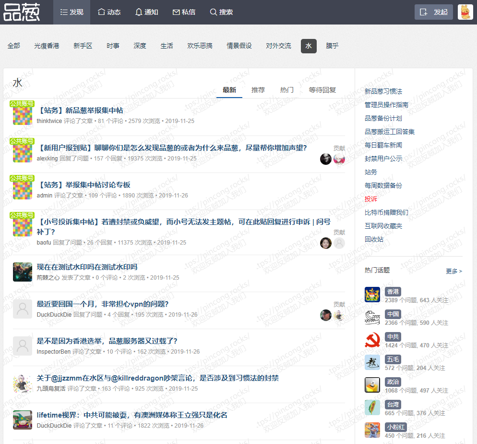This screenshot has height=444, width=477.
Task: Click the 发起 button
Action: tap(433, 12)
